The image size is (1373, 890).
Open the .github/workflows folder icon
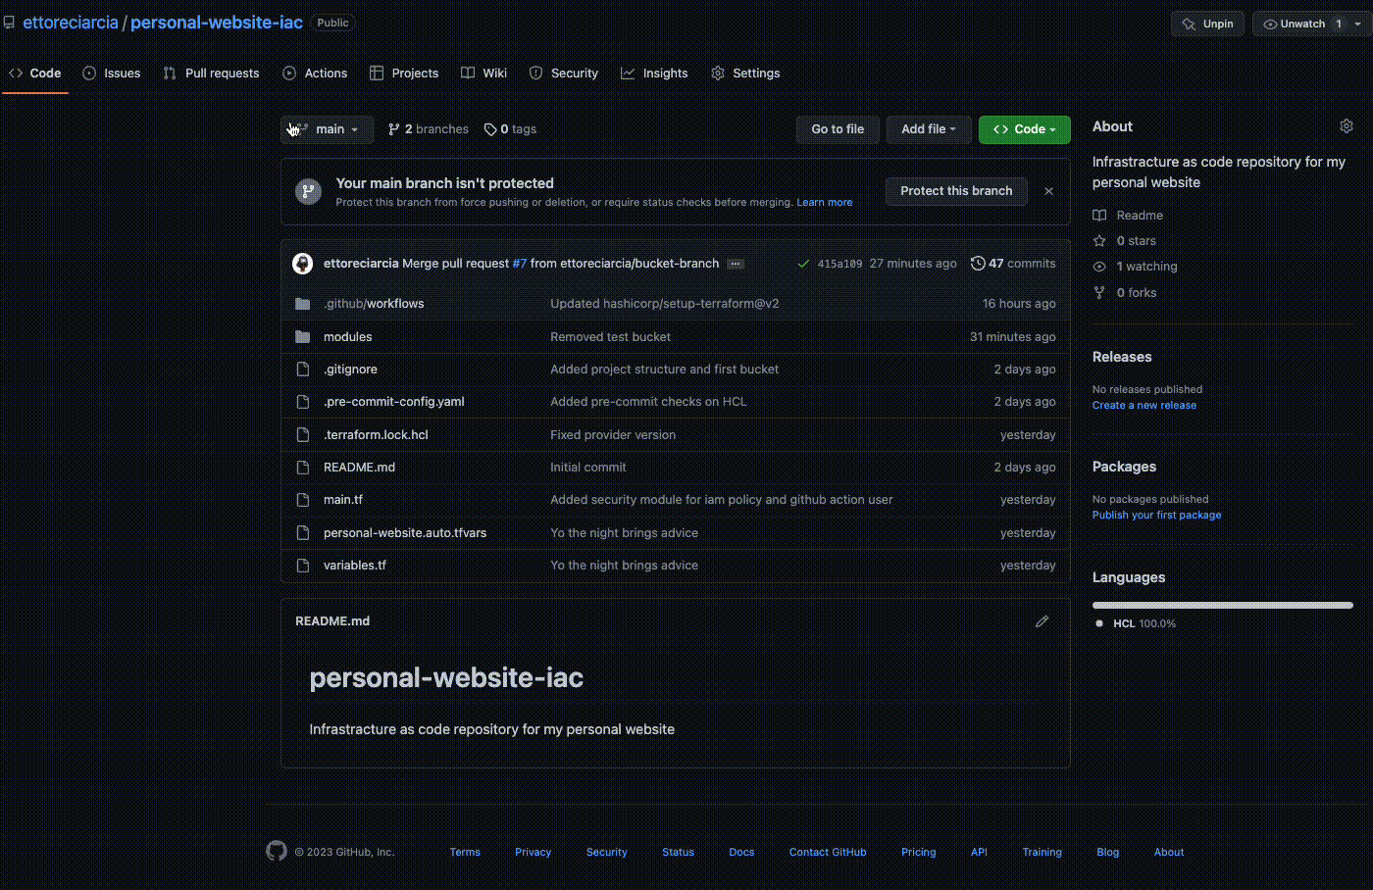tap(303, 304)
